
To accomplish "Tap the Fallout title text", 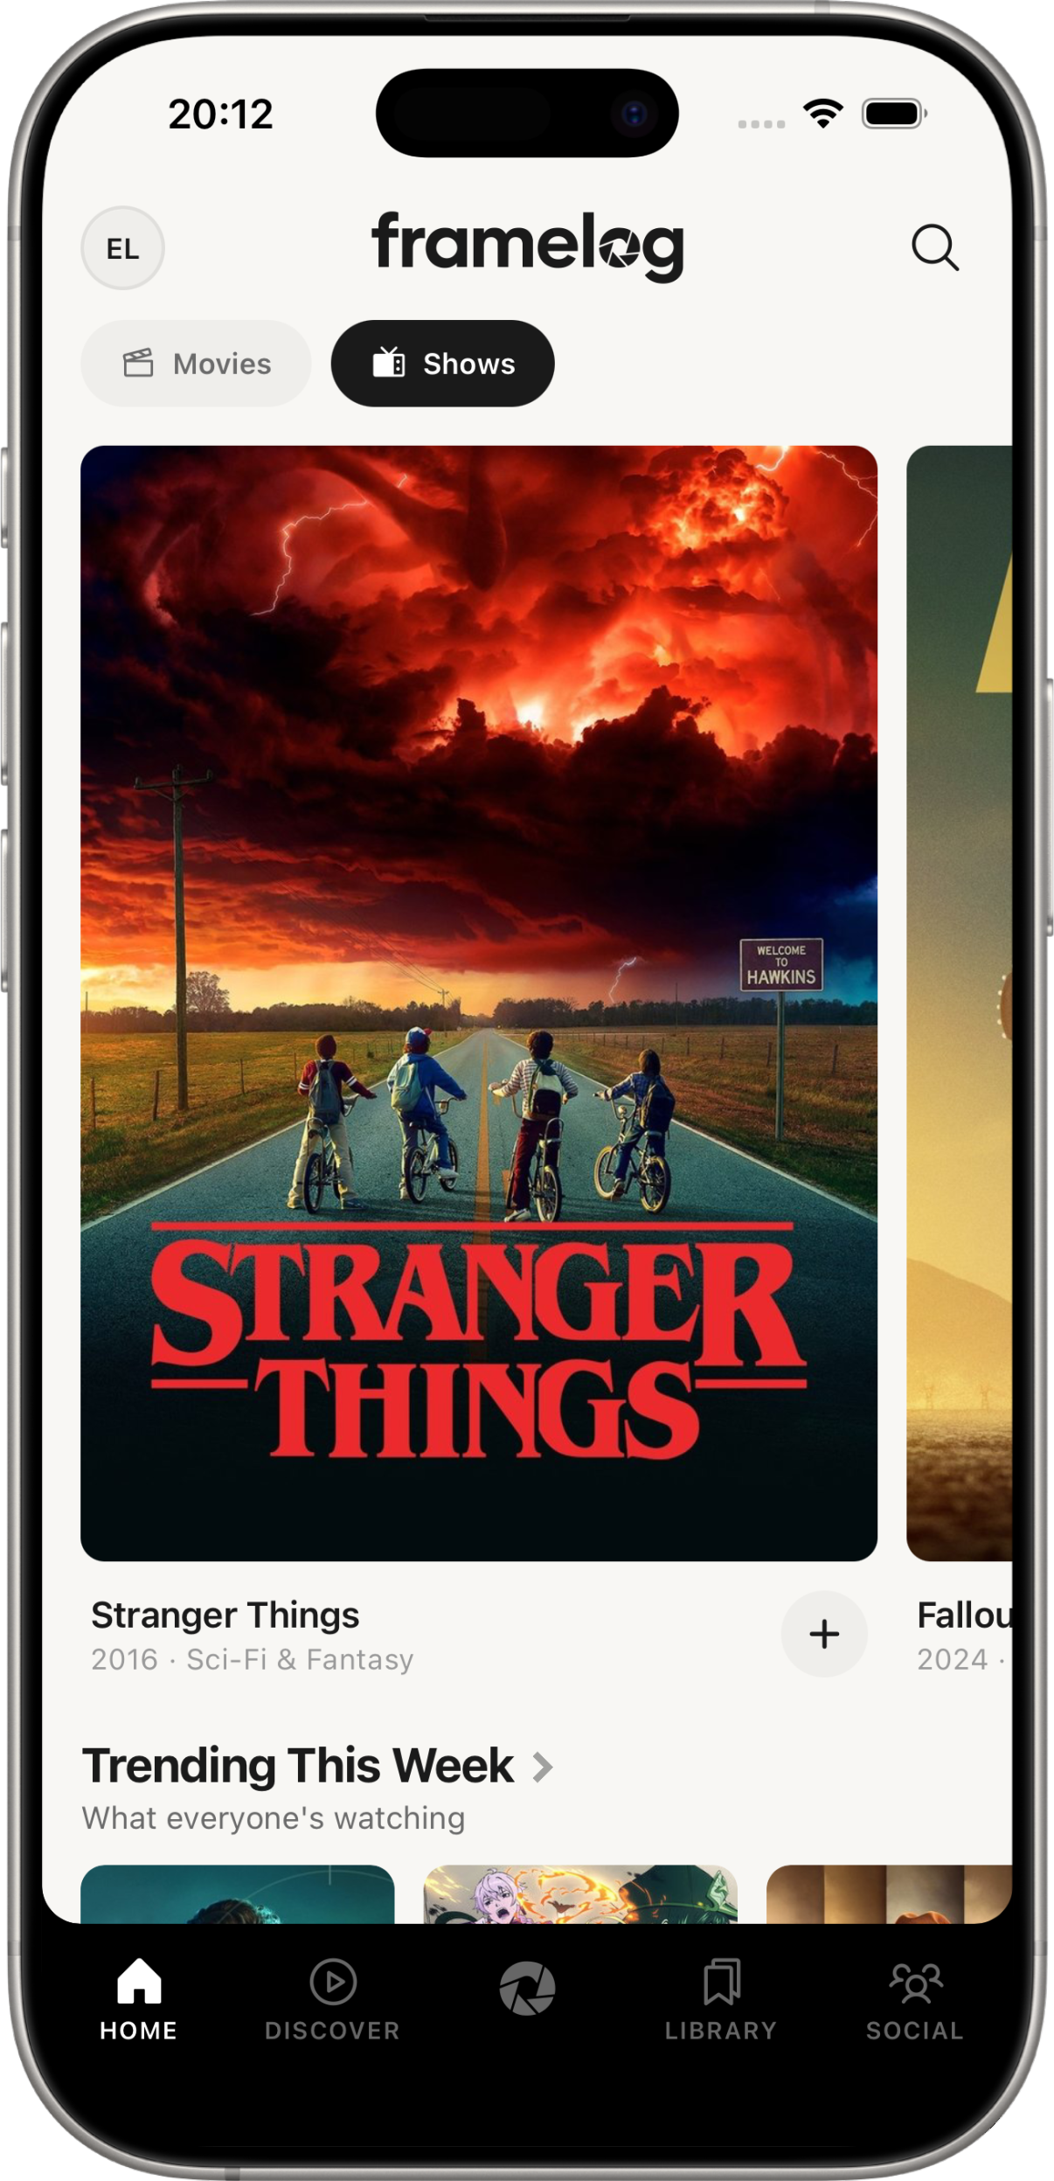I will pyautogui.click(x=965, y=1615).
